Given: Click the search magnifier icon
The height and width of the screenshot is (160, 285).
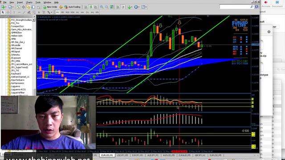Looking at the screenshot, I should 252,7.
